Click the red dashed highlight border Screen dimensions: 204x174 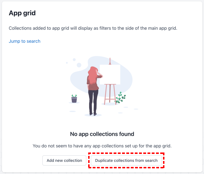126,153
